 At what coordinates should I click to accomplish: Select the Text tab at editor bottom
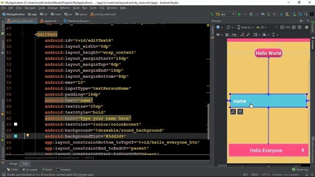[25, 164]
